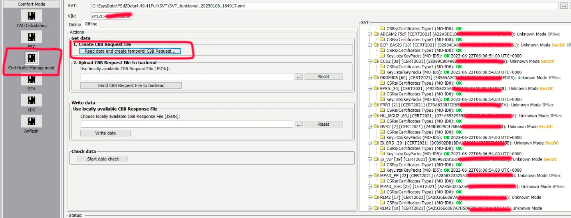The width and height of the screenshot is (571, 218).
Task: Reset the CBB Response File path
Action: 323,124
